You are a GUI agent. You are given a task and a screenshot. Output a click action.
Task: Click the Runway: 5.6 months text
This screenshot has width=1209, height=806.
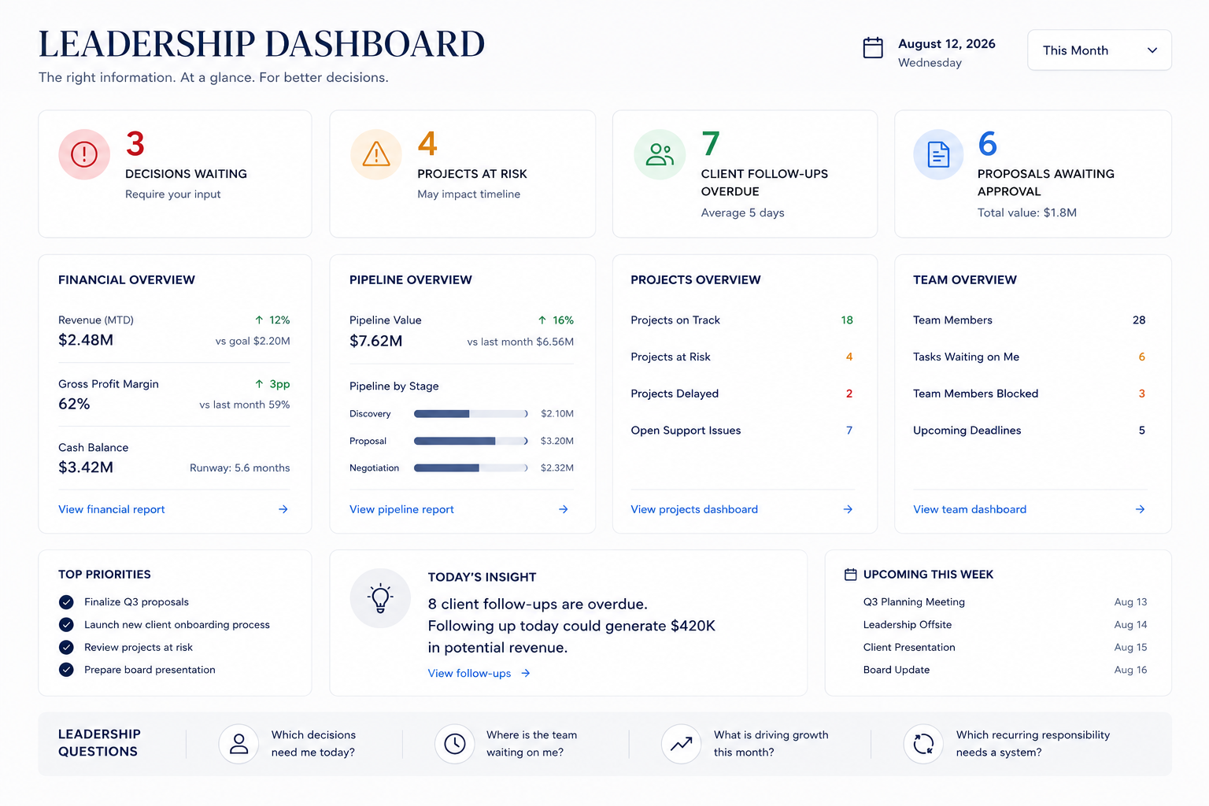tap(240, 468)
